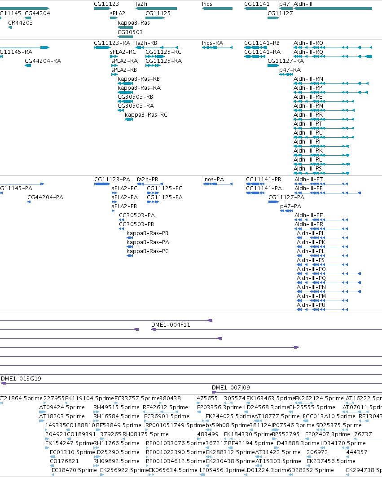This screenshot has width=382, height=477.
Task: Click the CG11125-PA protein label
Action: click(x=165, y=197)
